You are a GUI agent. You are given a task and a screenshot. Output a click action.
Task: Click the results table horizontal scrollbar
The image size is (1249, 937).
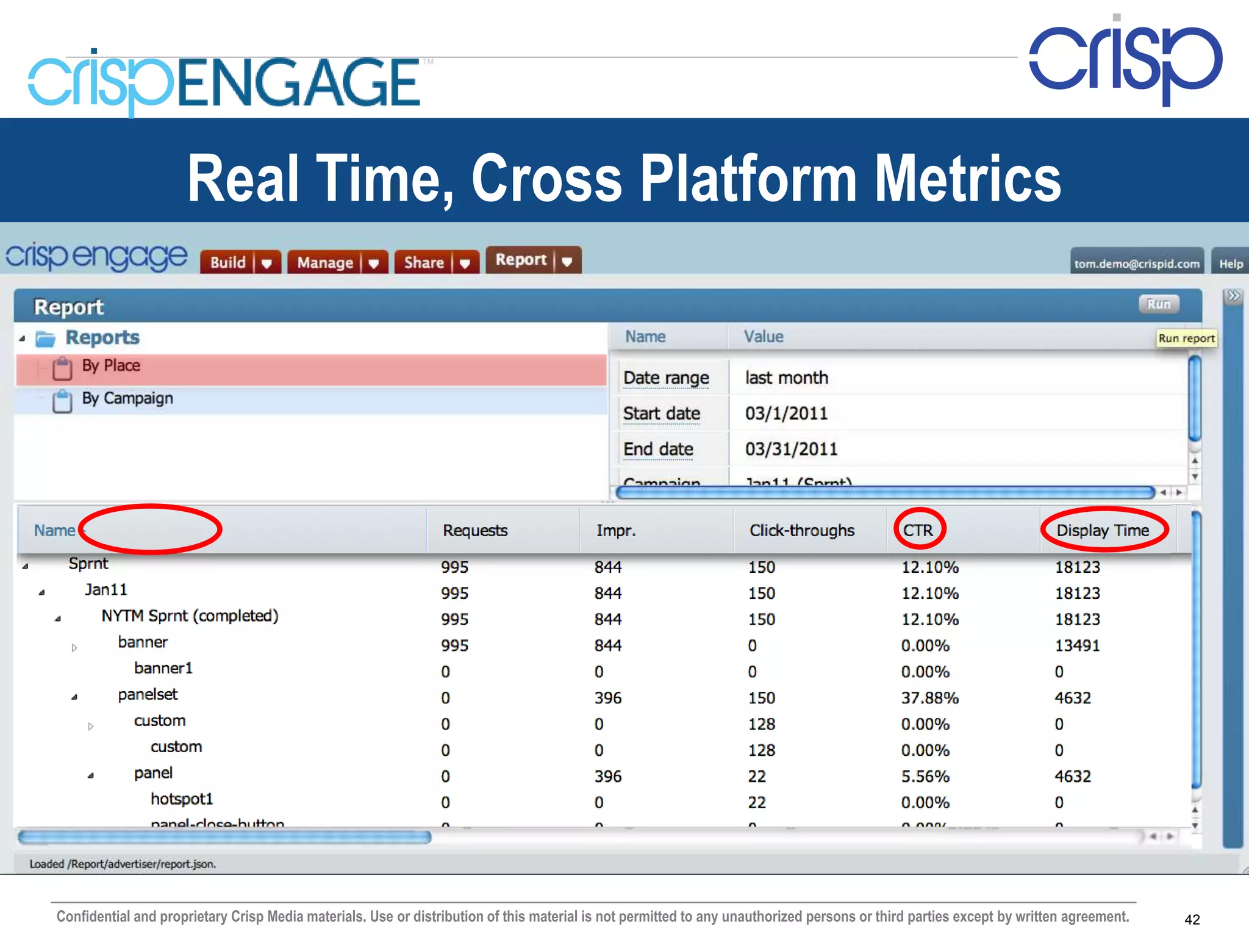coord(224,837)
